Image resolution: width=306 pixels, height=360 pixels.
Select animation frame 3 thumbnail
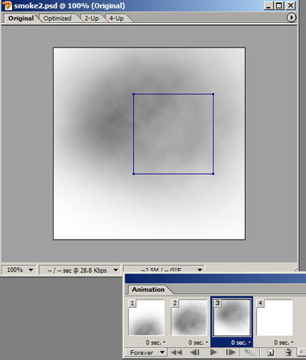tap(232, 317)
